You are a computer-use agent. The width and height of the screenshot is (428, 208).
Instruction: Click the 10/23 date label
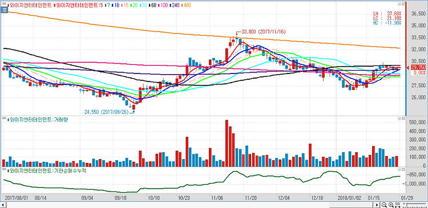(184, 197)
